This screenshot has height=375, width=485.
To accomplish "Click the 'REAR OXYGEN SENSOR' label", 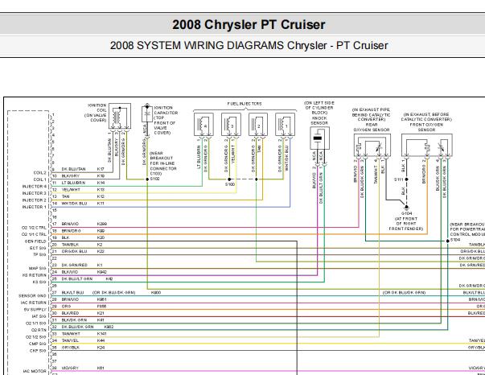I will [x=372, y=127].
